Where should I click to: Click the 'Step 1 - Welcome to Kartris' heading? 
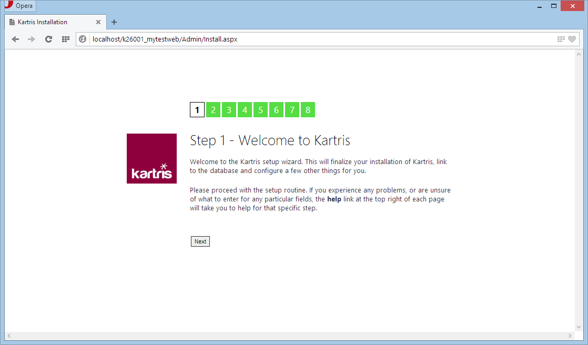(270, 140)
